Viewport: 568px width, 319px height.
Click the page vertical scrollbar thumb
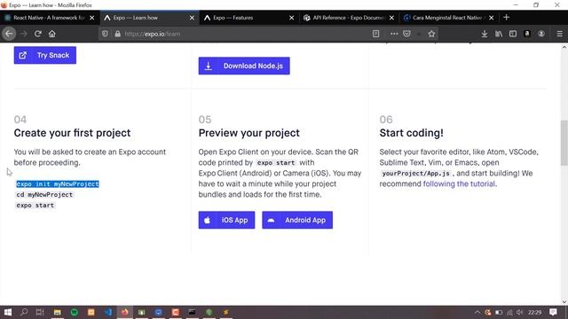click(x=564, y=143)
